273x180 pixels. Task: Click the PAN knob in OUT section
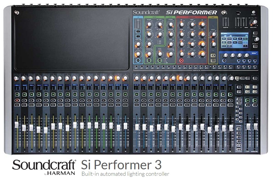click(213, 44)
